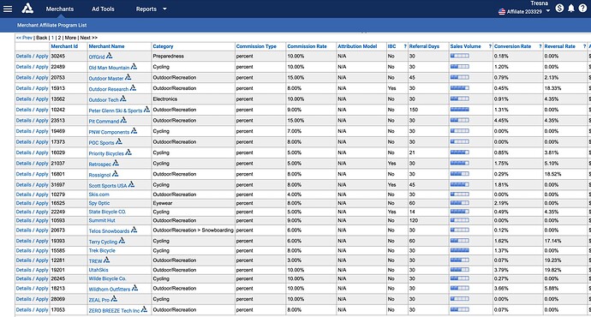Click the Back pagination link
Viewport: 591px width, 317px height.
41,38
